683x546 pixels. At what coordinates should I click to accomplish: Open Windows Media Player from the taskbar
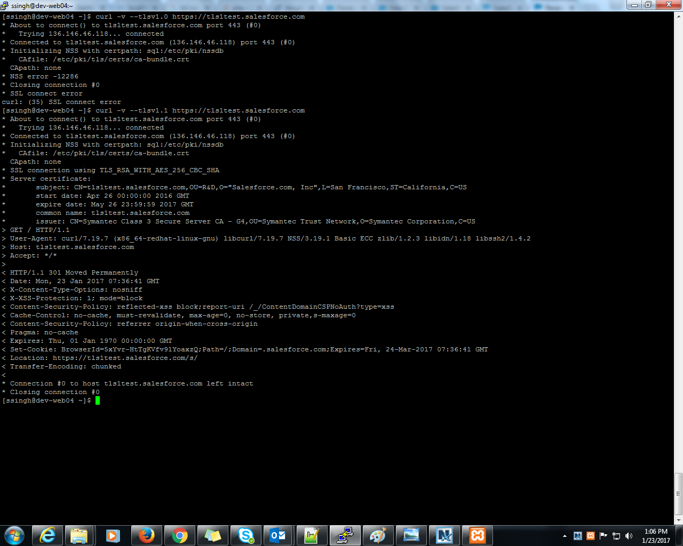click(x=113, y=535)
